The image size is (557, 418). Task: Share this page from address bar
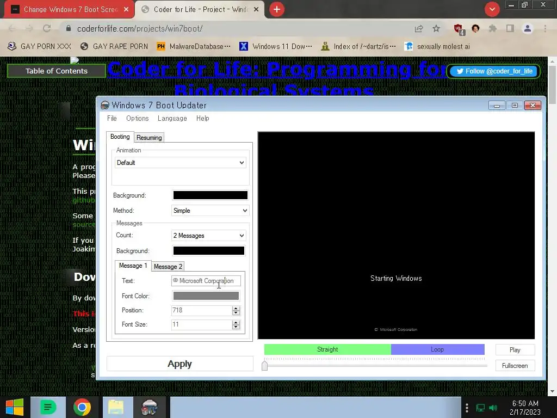coord(419,28)
